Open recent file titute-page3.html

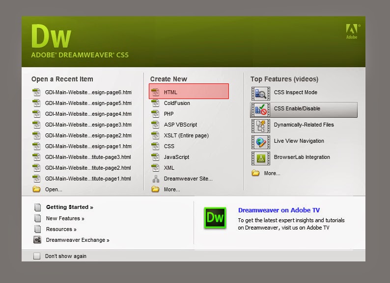(88, 157)
